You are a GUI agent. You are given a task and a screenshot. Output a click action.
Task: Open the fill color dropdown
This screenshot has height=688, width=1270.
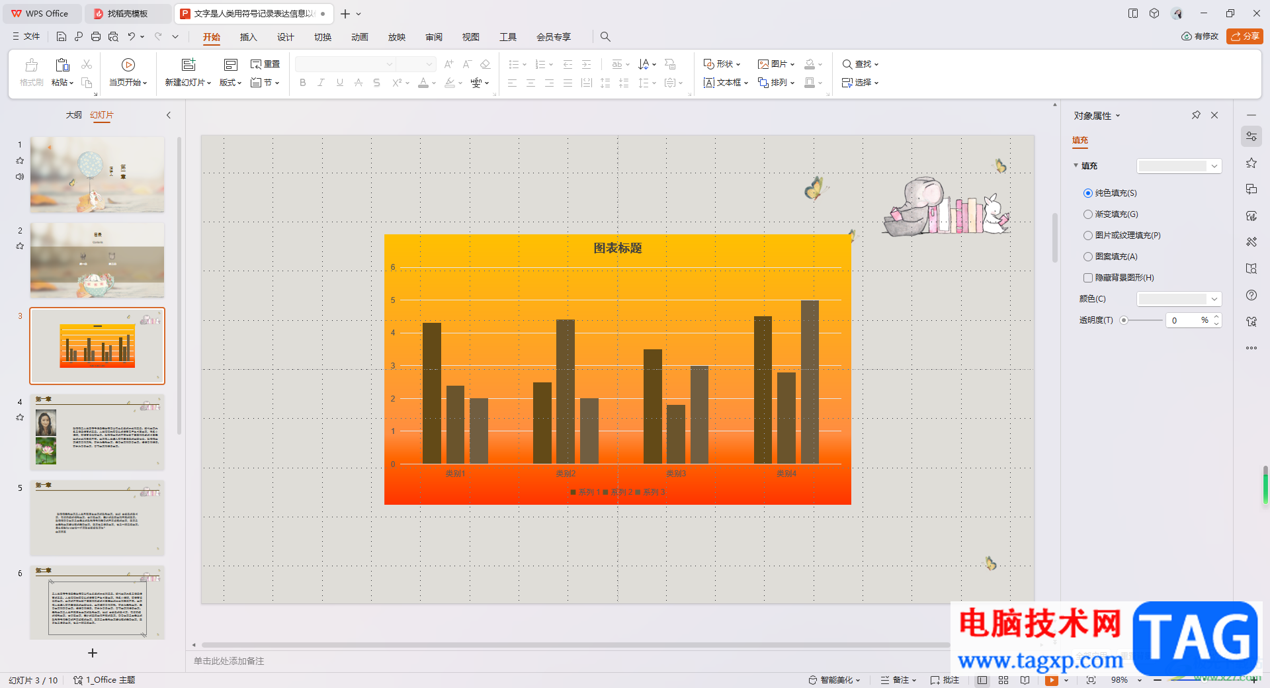1179,299
